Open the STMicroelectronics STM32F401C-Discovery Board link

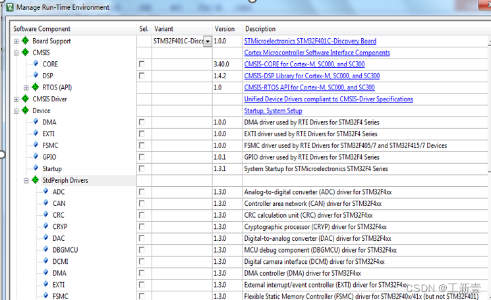[x=310, y=41]
